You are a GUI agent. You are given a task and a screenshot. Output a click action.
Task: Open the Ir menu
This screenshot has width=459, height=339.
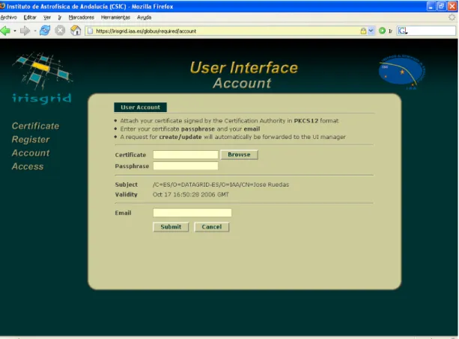[x=60, y=17]
